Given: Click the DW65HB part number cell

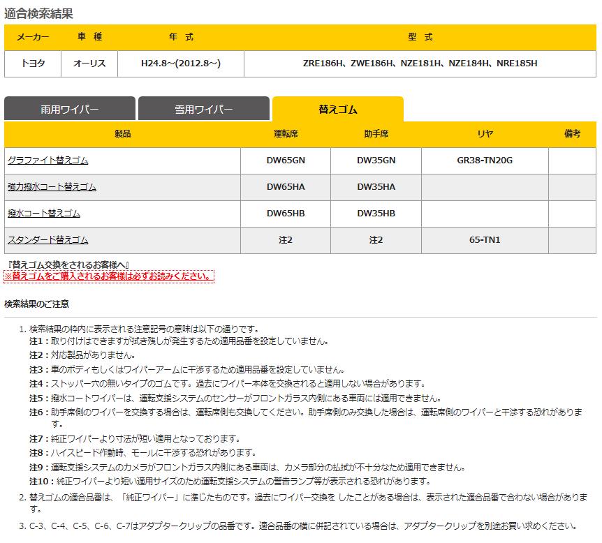Looking at the screenshot, I should [286, 214].
